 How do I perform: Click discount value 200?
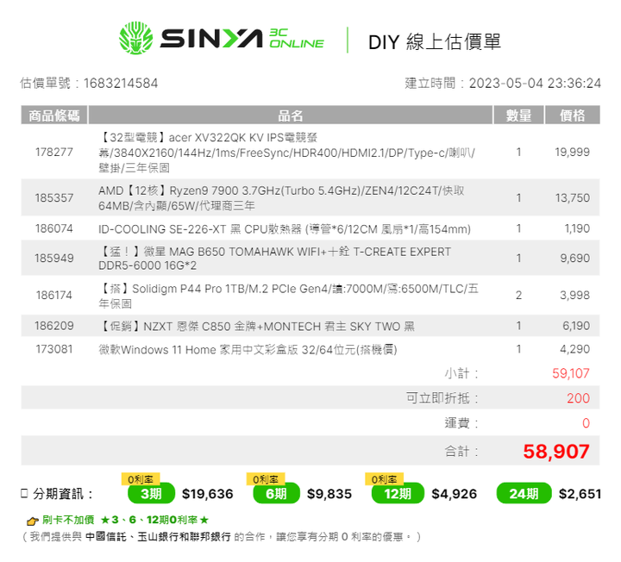578,398
